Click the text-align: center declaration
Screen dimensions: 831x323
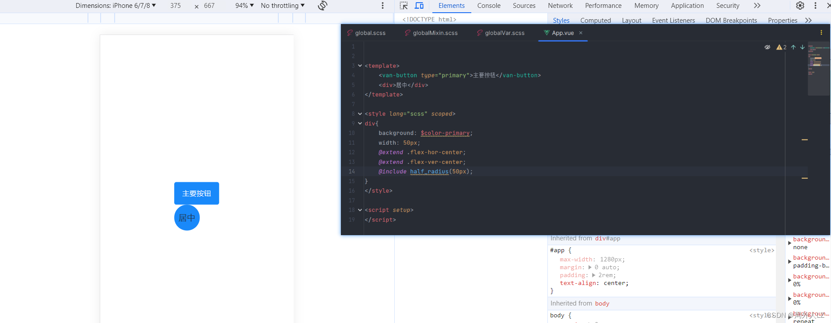pyautogui.click(x=594, y=283)
